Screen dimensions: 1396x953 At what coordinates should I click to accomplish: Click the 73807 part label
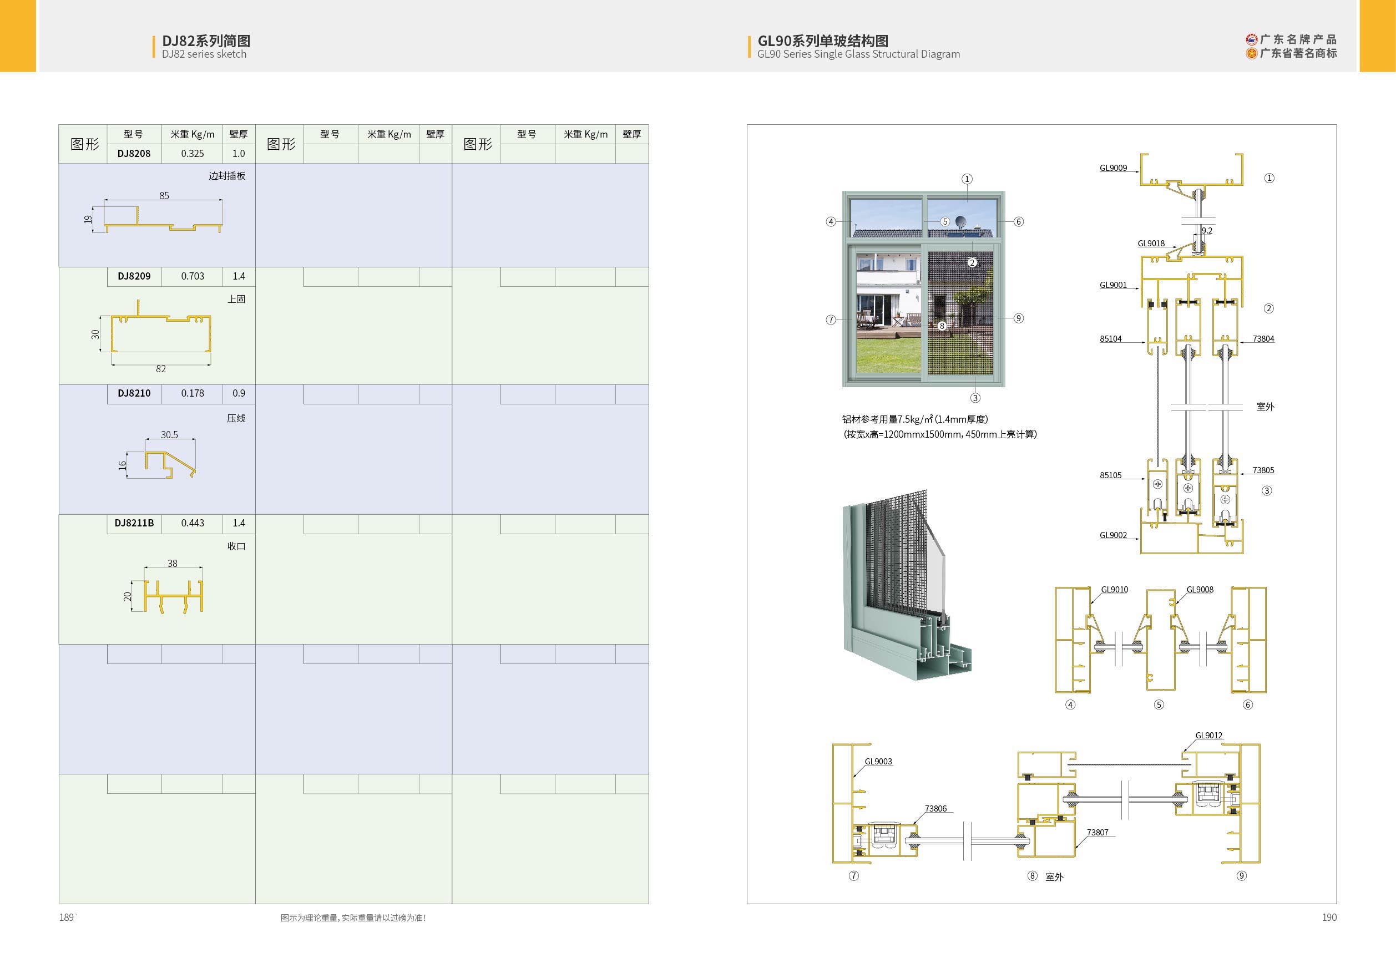(1097, 832)
